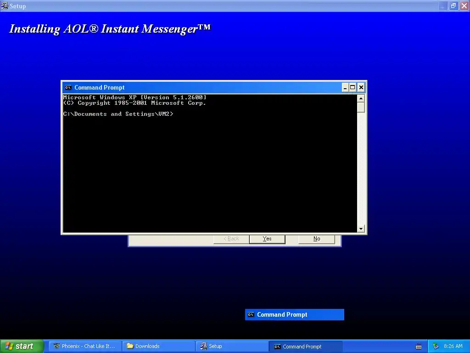
Task: Switch to Setup taskbar button
Action: click(x=232, y=347)
